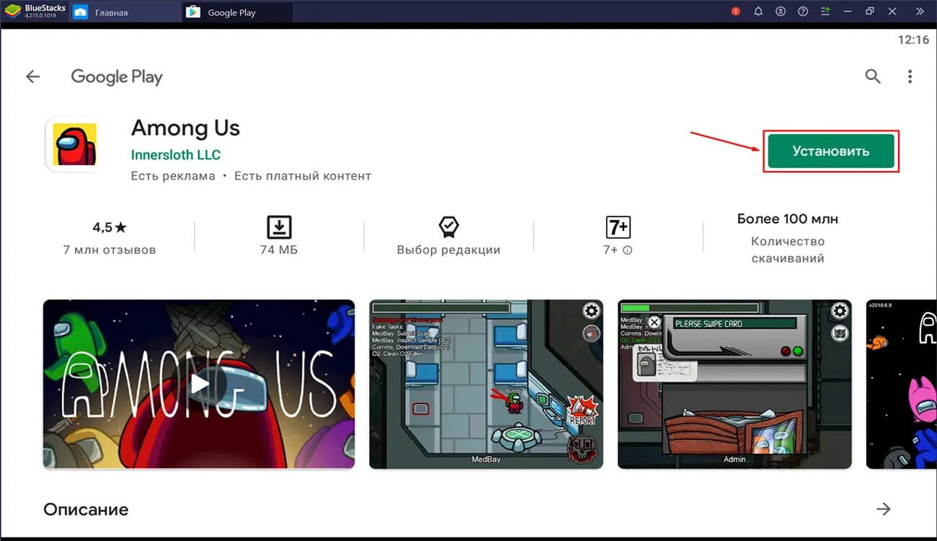Viewport: 937px width, 541px height.
Task: Open the BlueStacks account icon
Action: [781, 12]
